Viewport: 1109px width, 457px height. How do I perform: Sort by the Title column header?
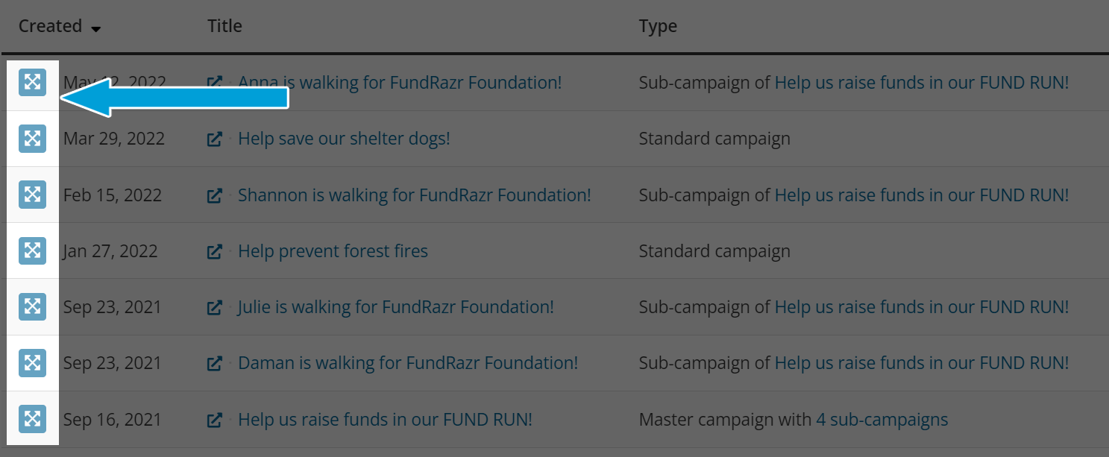click(x=224, y=26)
